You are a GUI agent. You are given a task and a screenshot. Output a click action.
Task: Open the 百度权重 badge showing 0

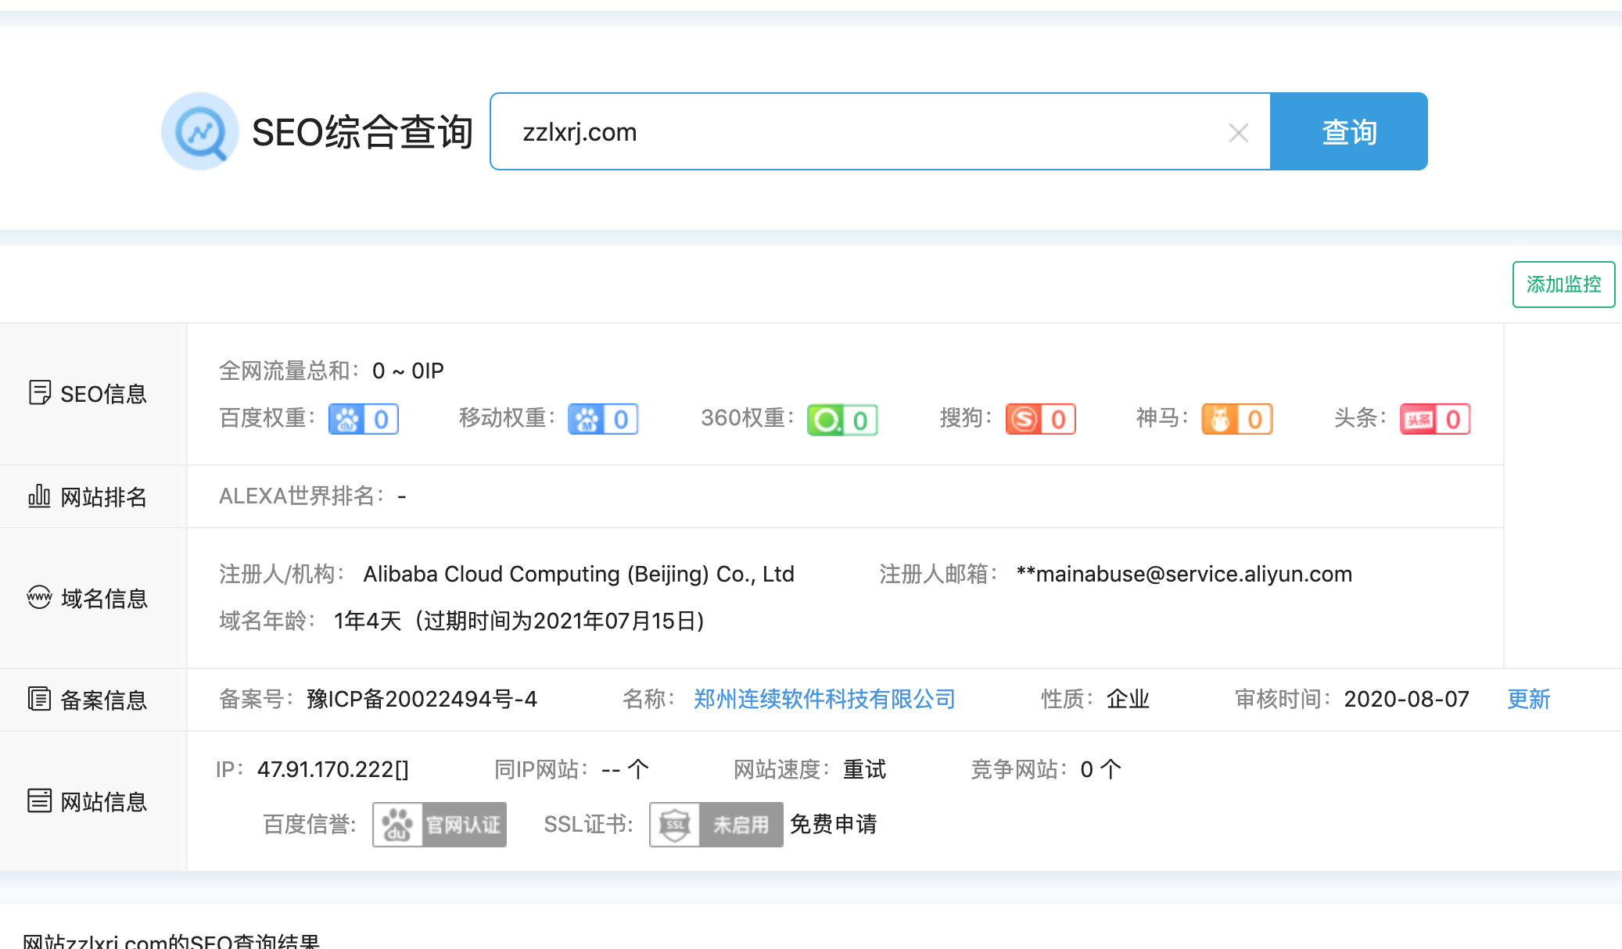364,419
